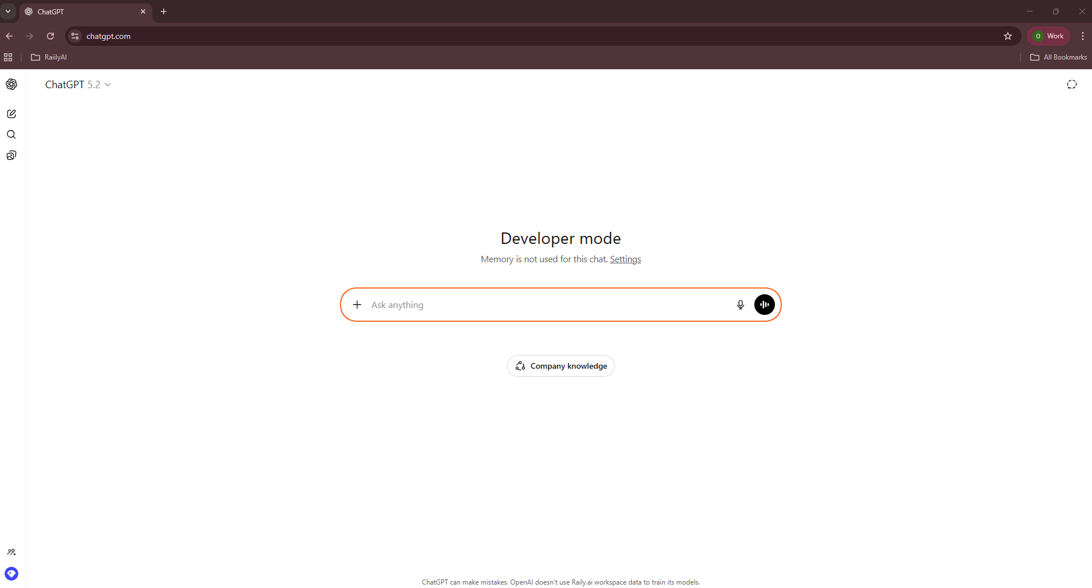This screenshot has width=1092, height=588.
Task: Open the tab search dropdown arrow
Action: (x=8, y=11)
